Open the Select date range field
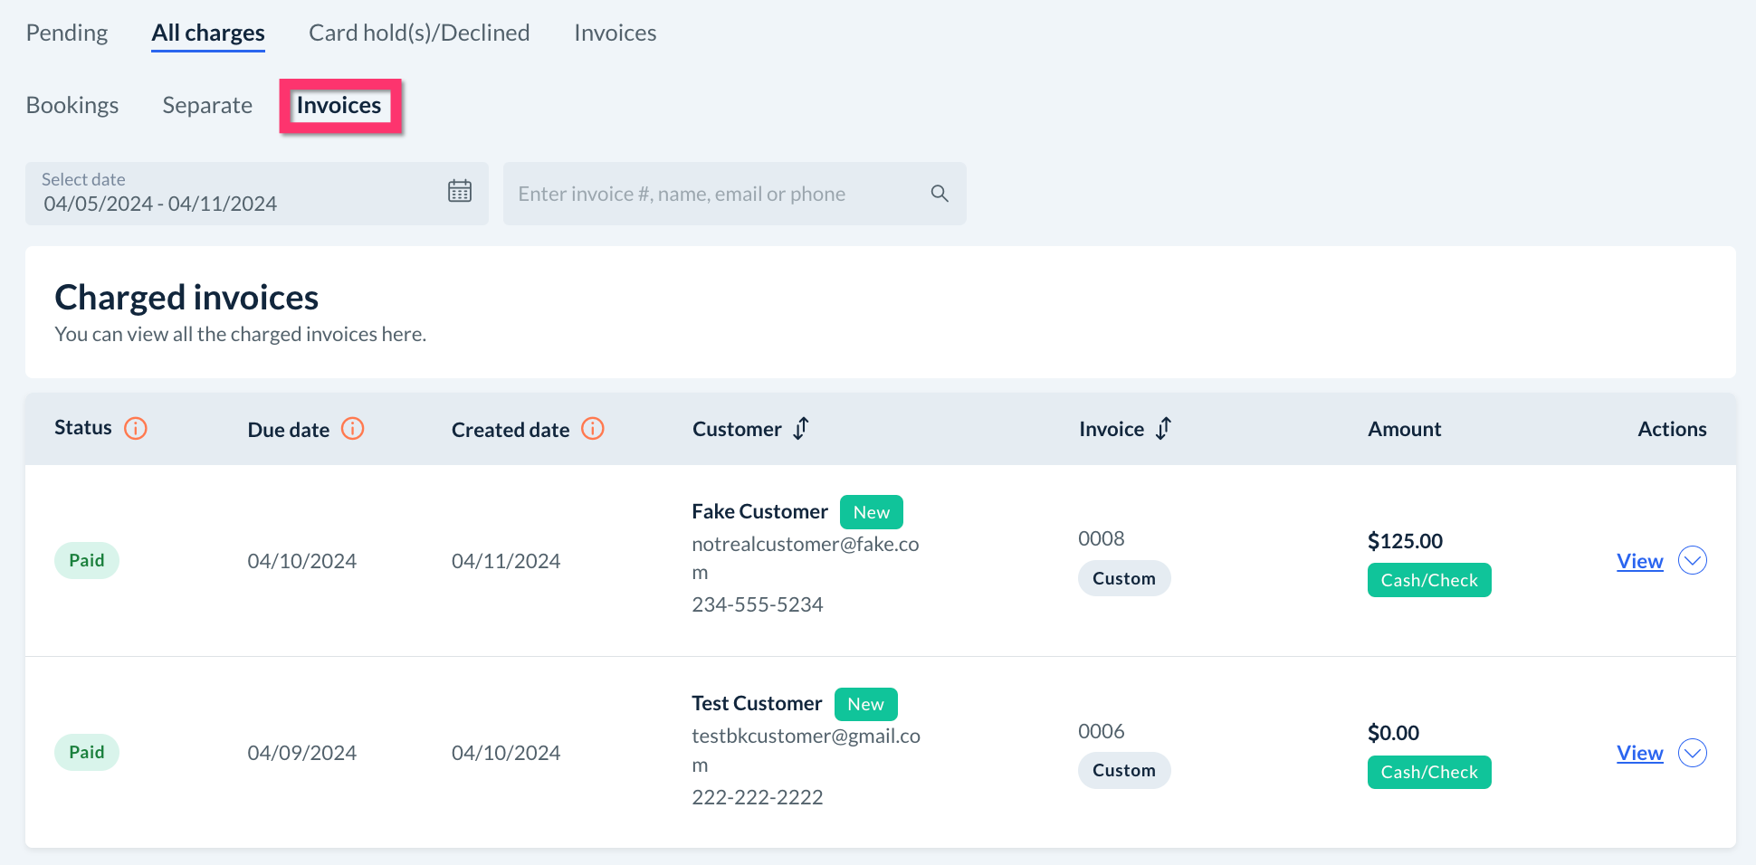 (x=235, y=194)
